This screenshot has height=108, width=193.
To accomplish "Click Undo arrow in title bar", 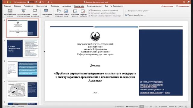I will click(43, 2).
